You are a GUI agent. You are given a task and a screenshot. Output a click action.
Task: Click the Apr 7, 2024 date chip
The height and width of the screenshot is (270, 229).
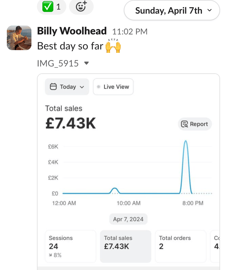128,219
